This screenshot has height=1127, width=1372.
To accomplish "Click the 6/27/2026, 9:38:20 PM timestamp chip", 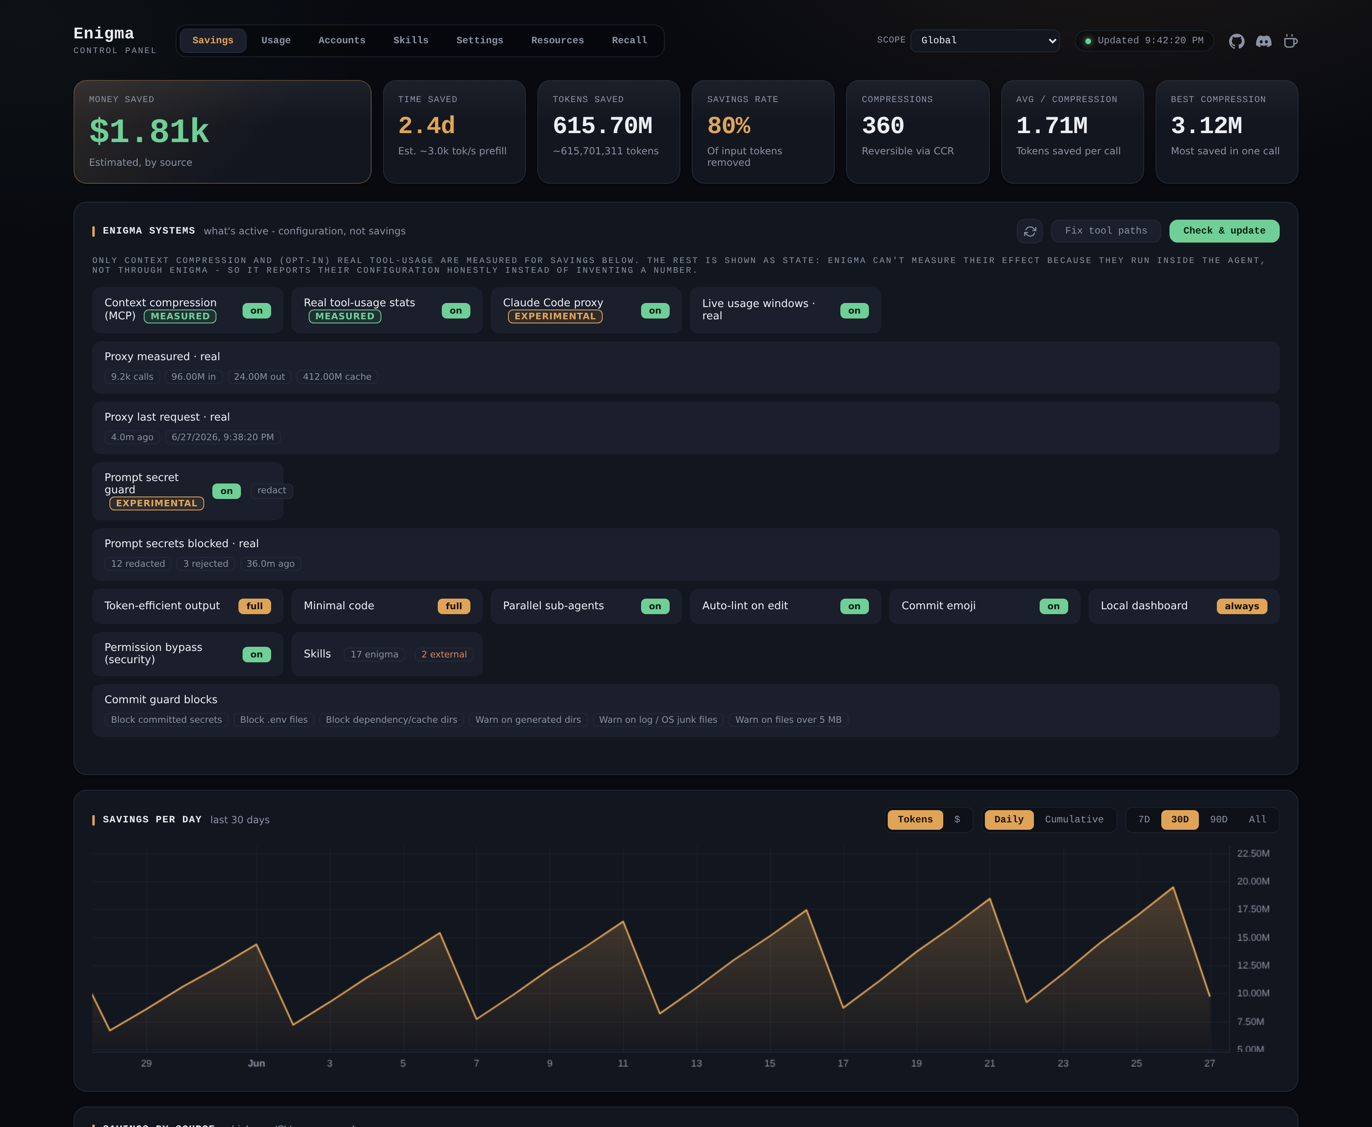I will pyautogui.click(x=223, y=438).
